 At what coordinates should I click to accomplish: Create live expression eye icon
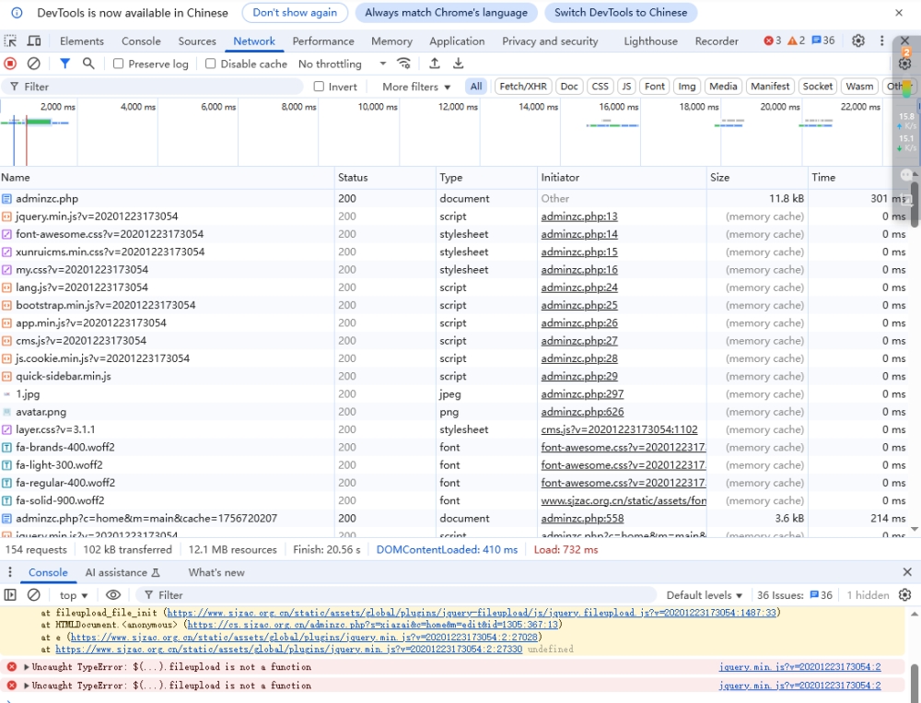click(112, 595)
